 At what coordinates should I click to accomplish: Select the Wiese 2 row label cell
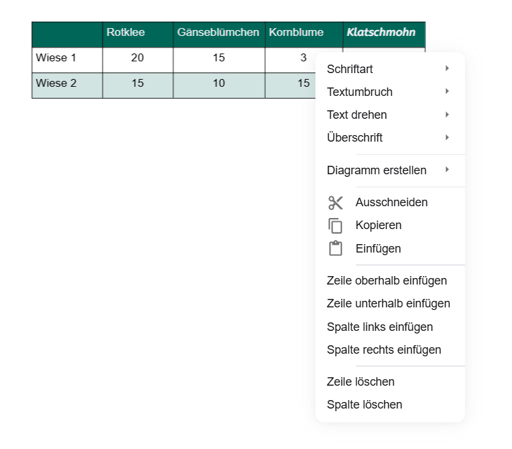tap(67, 85)
